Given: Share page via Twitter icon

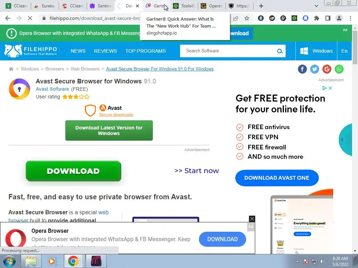Looking at the screenshot, I should [x=315, y=69].
